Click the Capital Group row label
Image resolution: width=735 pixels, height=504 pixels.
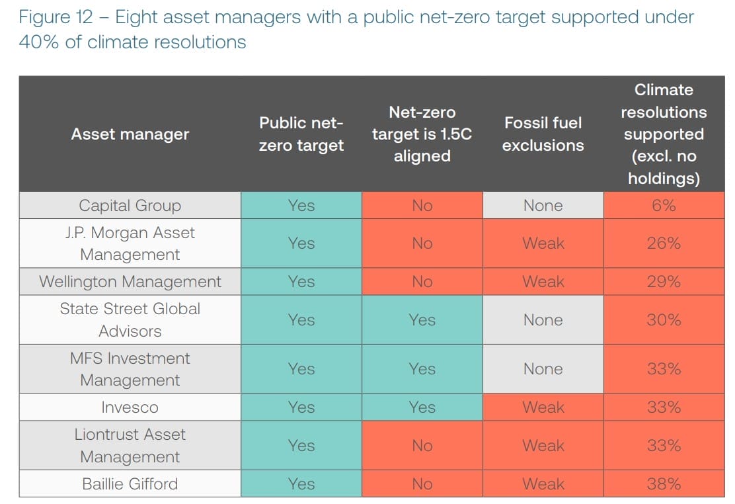click(130, 206)
